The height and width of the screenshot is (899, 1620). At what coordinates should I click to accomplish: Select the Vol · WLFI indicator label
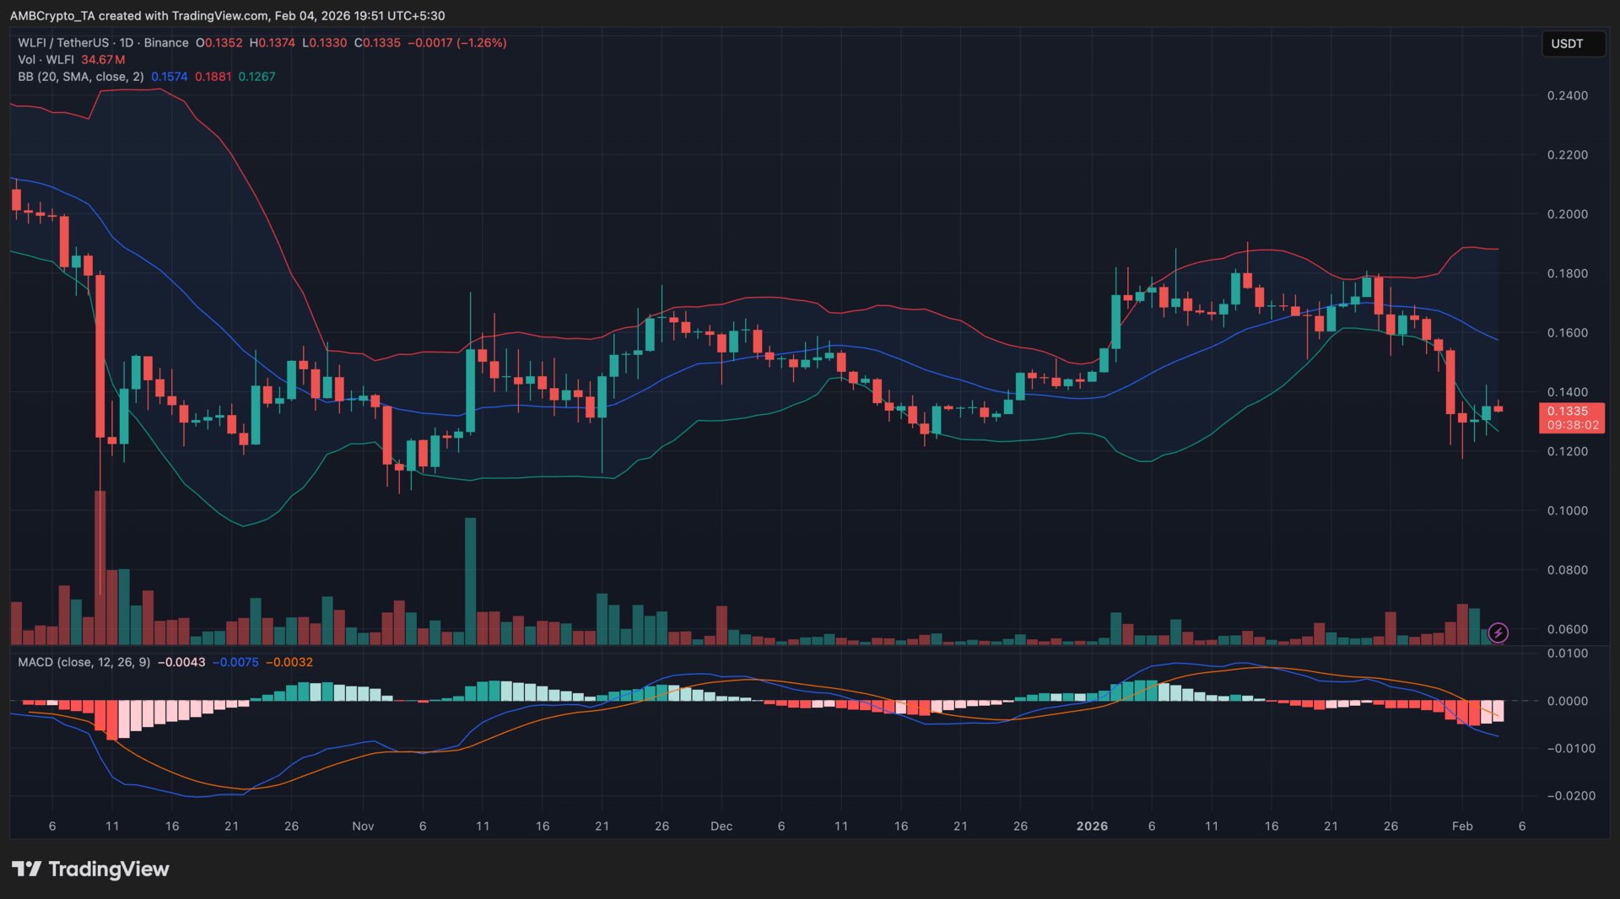click(46, 60)
